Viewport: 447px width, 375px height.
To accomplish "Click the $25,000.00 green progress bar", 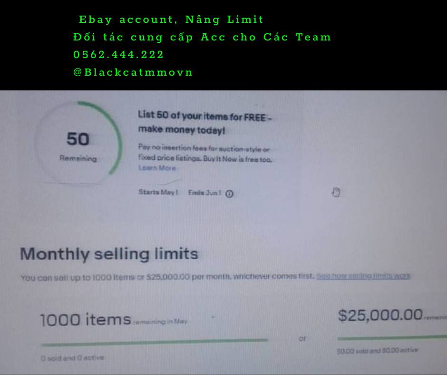I will pyautogui.click(x=392, y=338).
